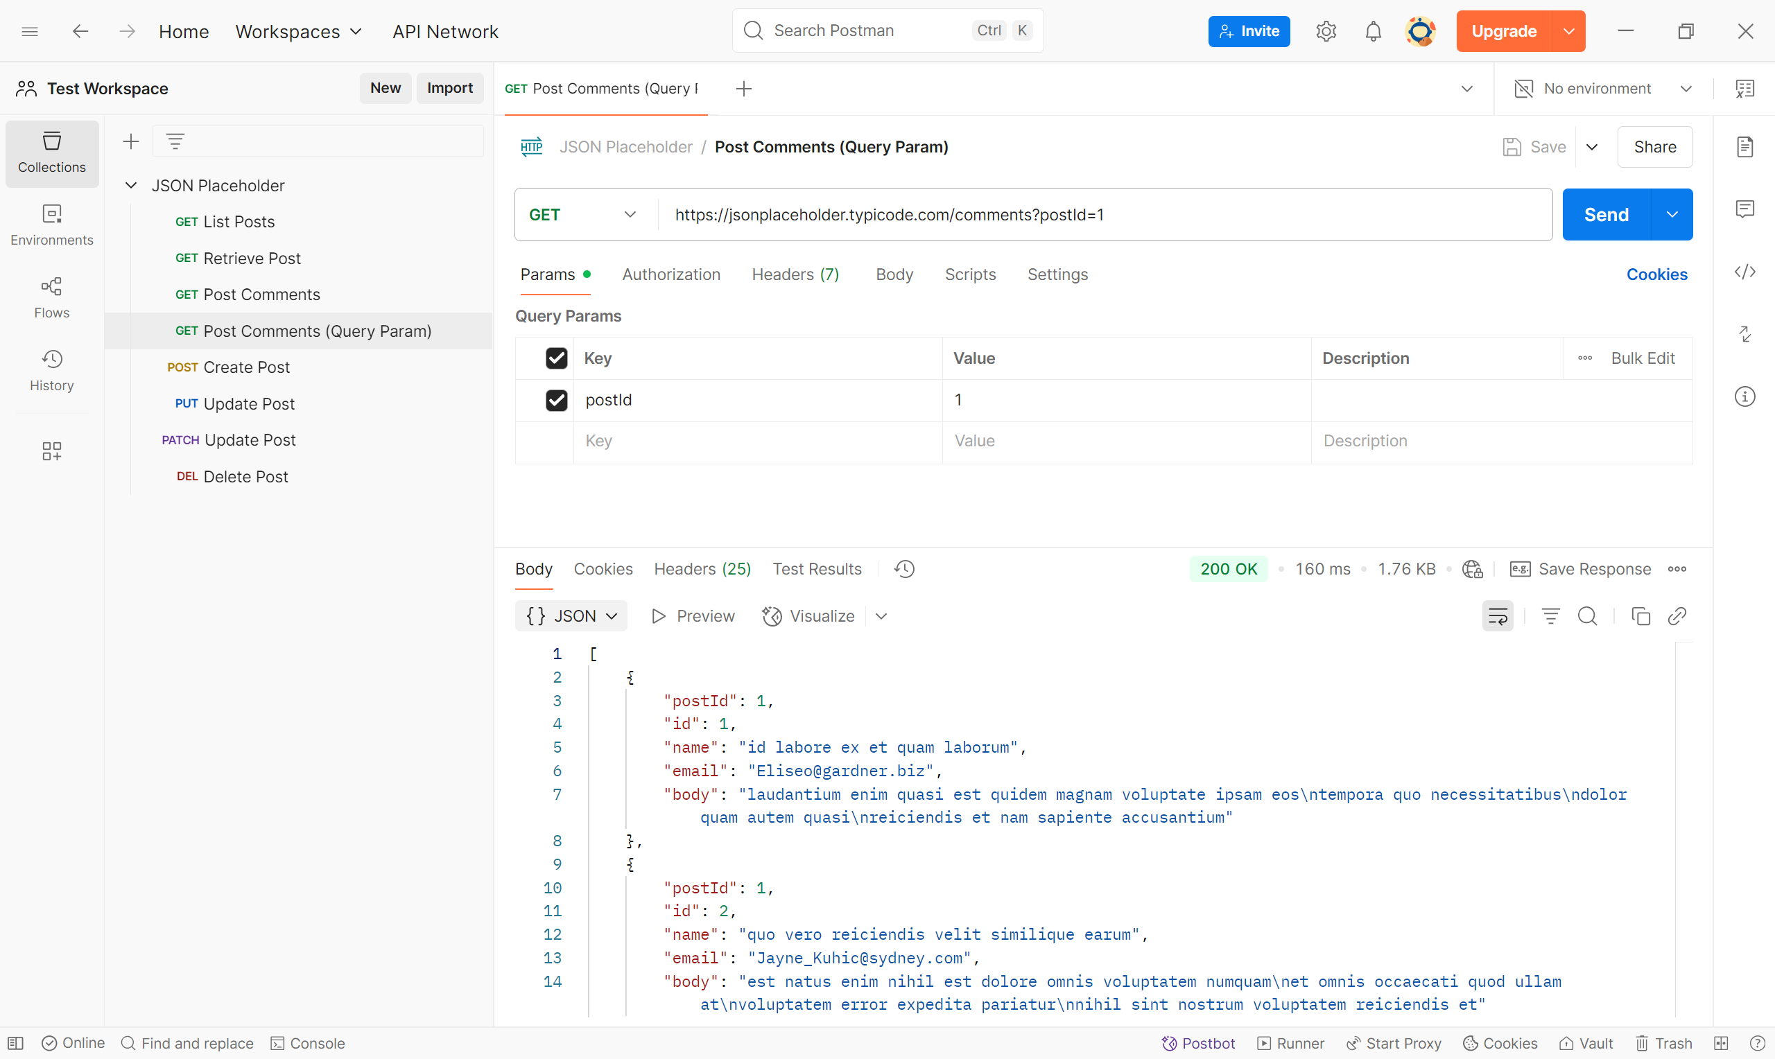The image size is (1775, 1059).
Task: Switch to the Settings tab
Action: pos(1057,274)
